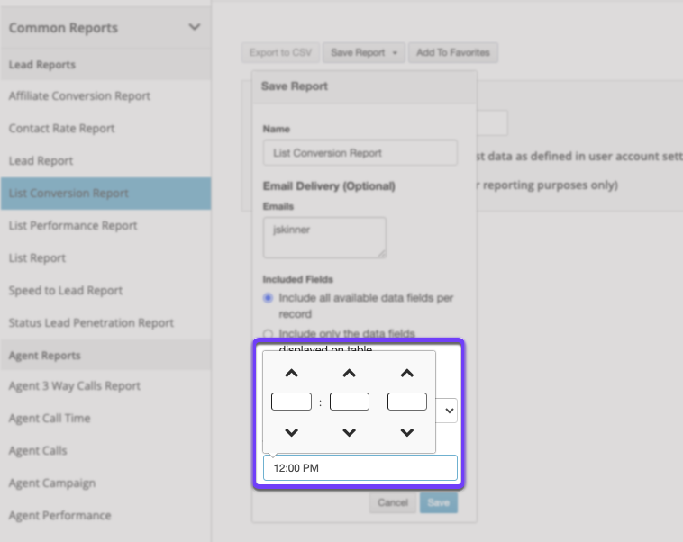This screenshot has height=542, width=683.
Task: Open List Conversion Report in sidebar
Action: click(x=68, y=193)
